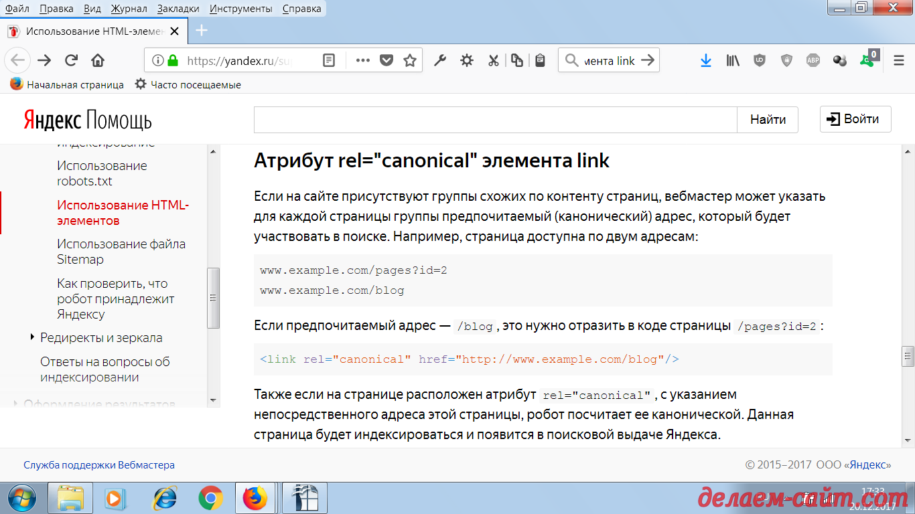
Task: Click the extension icon with counter badge 0
Action: click(869, 59)
